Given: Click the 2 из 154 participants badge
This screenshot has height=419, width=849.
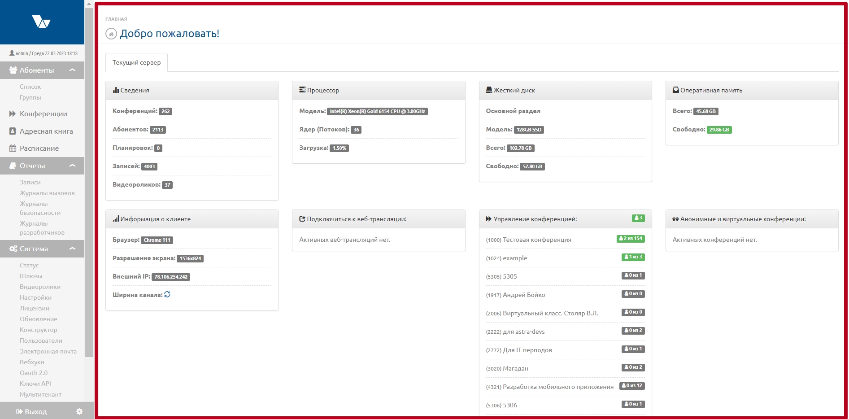Looking at the screenshot, I should 630,239.
